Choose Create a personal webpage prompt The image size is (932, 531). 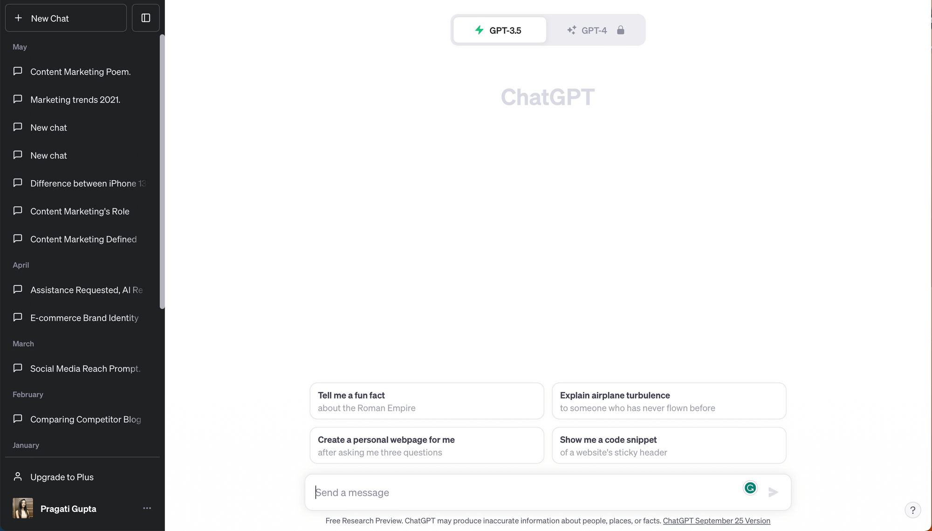click(x=427, y=445)
